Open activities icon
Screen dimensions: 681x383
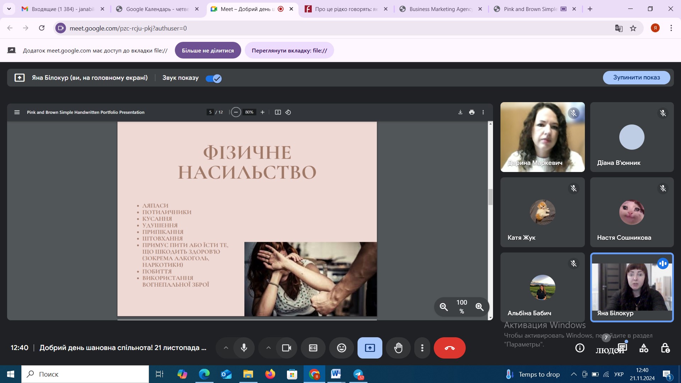(644, 348)
